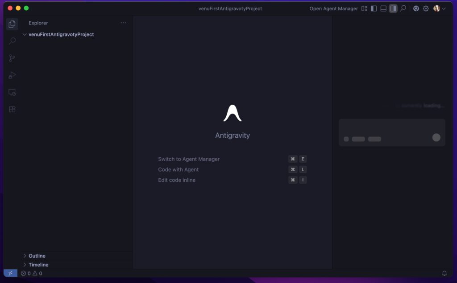Screen dimensions: 457x283
Task: Click the Customize Layout icon in title bar
Action: [x=364, y=8]
